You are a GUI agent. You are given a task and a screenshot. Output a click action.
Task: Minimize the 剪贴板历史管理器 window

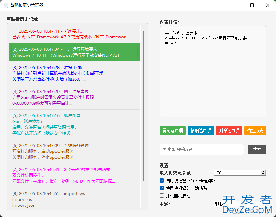point(236,5)
